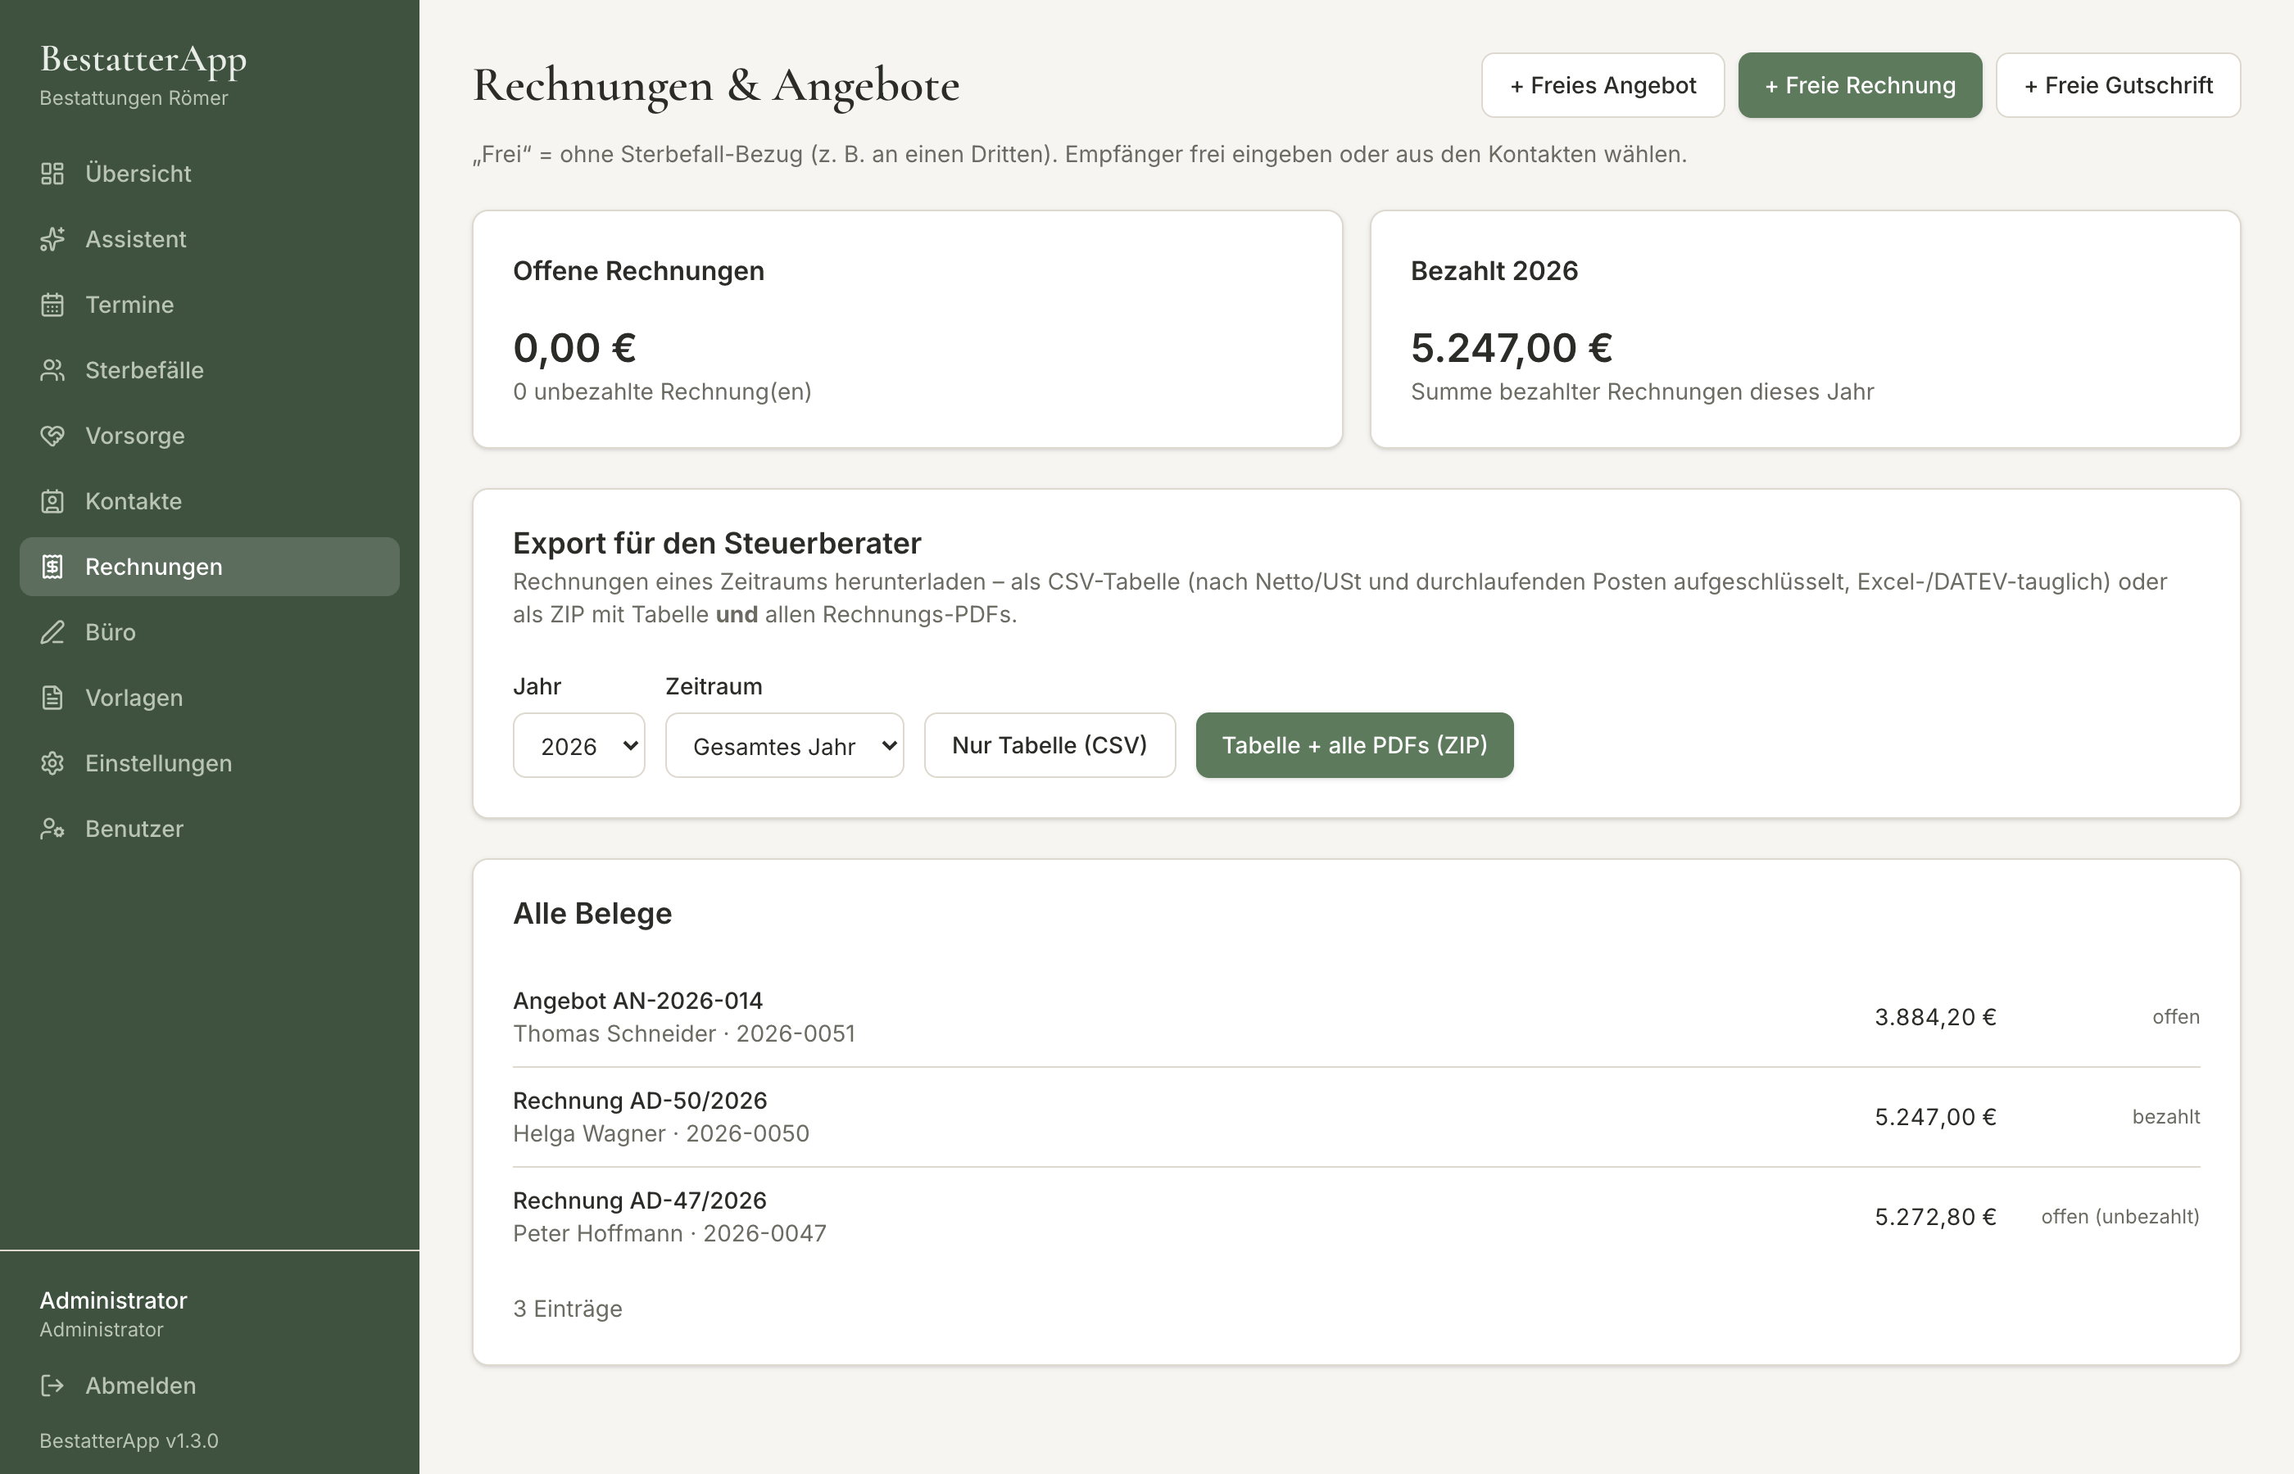This screenshot has width=2294, height=1474.
Task: Click Helga Wagner · 2026-0050 subtitle
Action: click(660, 1133)
